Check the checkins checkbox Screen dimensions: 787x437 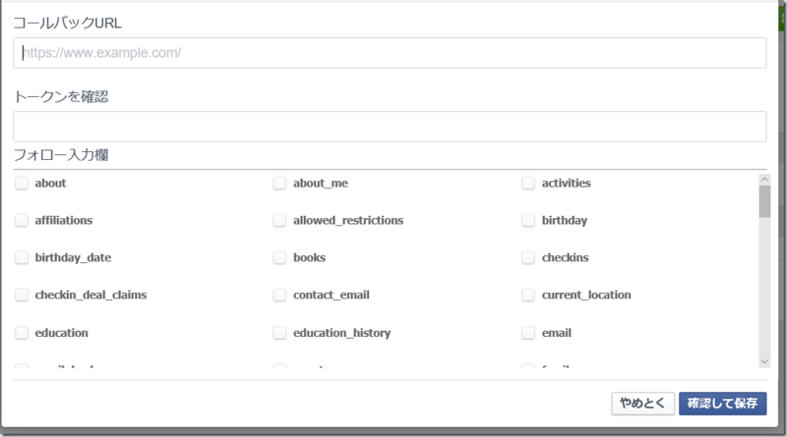tap(528, 257)
